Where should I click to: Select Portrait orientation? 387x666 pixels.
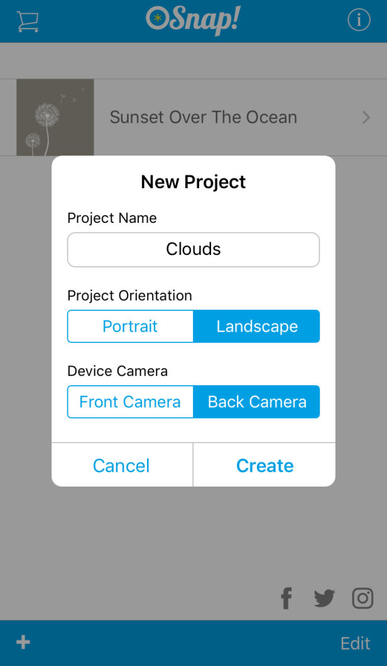pyautogui.click(x=130, y=326)
